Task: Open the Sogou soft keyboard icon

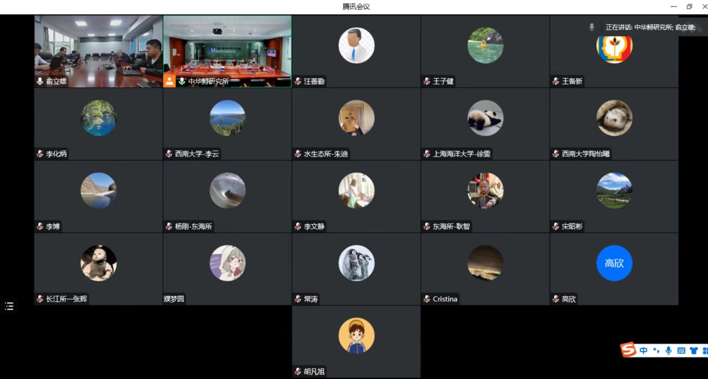Action: coord(681,351)
